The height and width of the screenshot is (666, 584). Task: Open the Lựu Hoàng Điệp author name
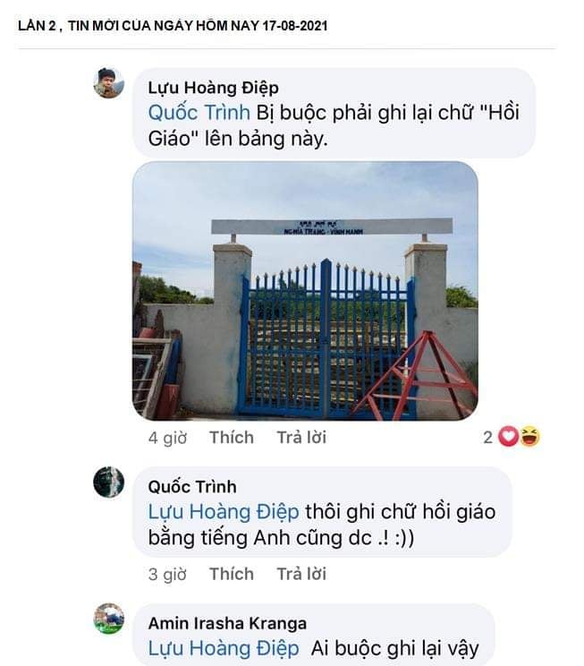click(x=214, y=88)
